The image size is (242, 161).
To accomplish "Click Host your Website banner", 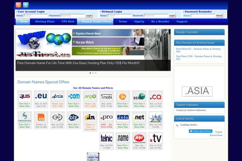I will [x=108, y=41].
